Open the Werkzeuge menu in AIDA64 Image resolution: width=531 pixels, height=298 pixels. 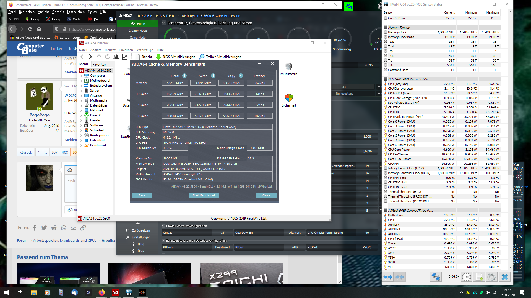pyautogui.click(x=145, y=50)
